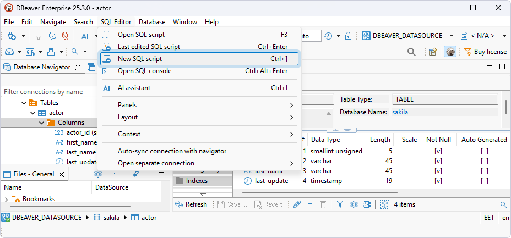Click the pencil edit icon in bottom toolbar
Viewport: 511px width, 238px height.
point(297,204)
